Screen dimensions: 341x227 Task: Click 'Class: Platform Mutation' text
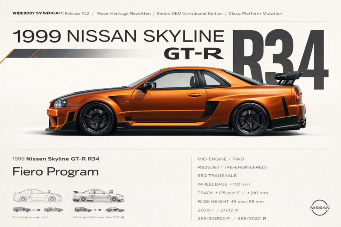255,13
